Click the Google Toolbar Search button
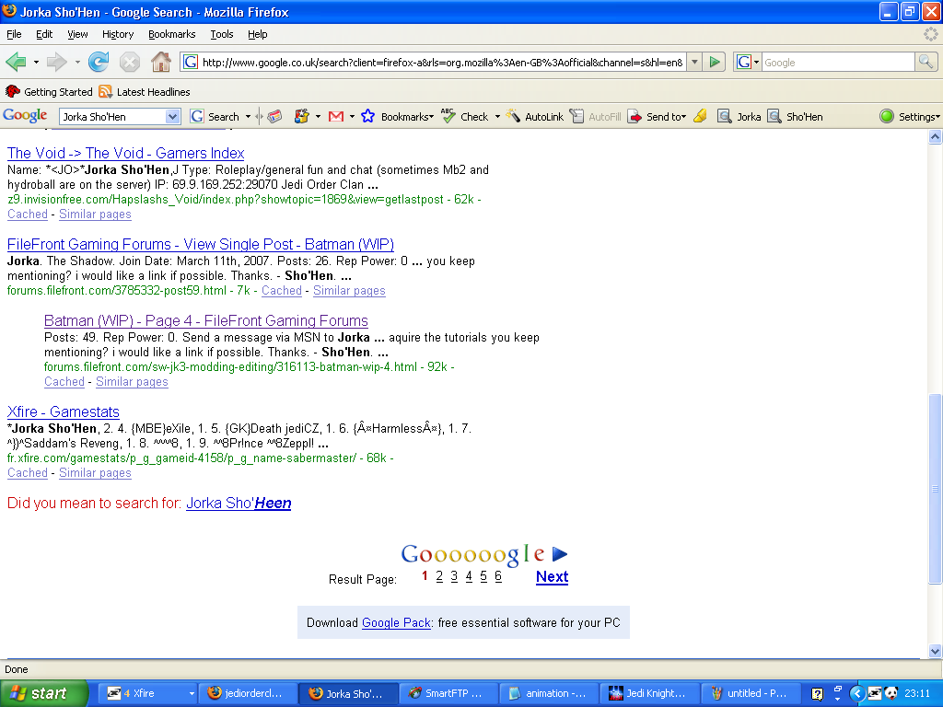The width and height of the screenshot is (943, 707). click(215, 117)
